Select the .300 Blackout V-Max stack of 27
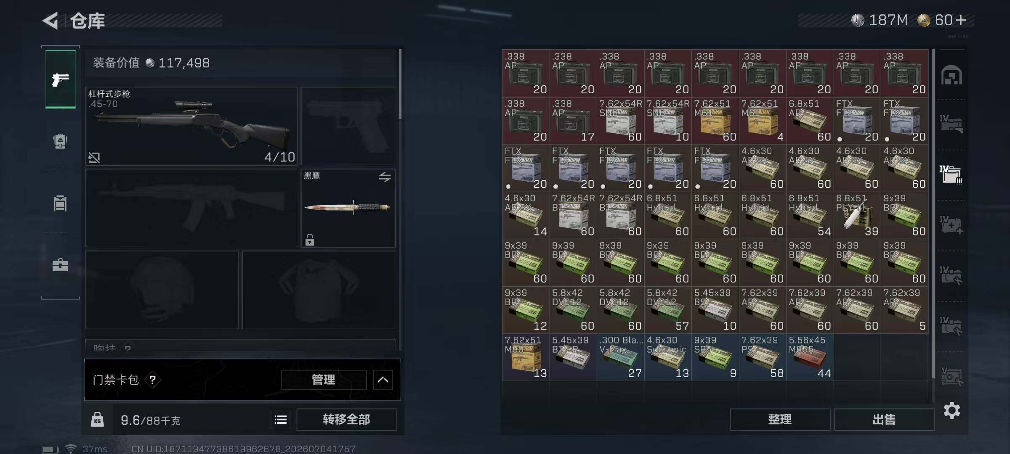 pyautogui.click(x=620, y=357)
